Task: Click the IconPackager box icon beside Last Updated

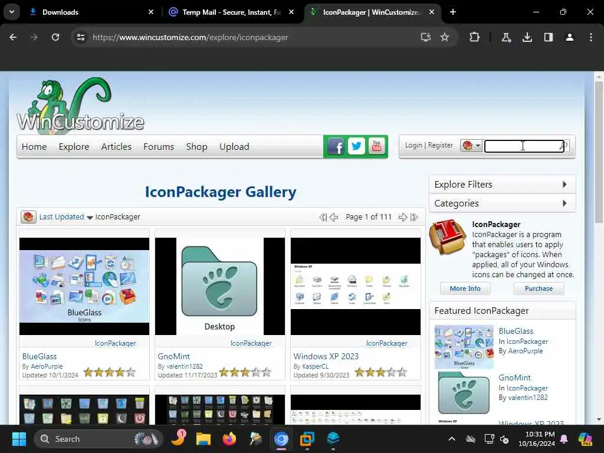Action: pos(28,217)
